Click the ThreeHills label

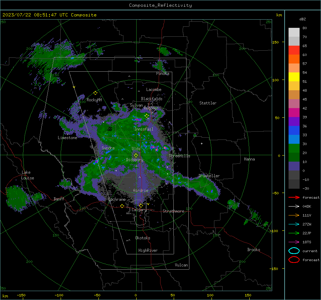point(179,156)
